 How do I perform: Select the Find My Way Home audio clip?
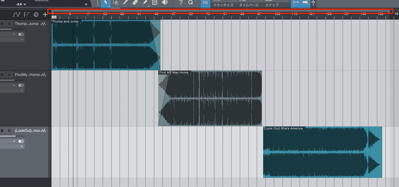click(x=210, y=98)
